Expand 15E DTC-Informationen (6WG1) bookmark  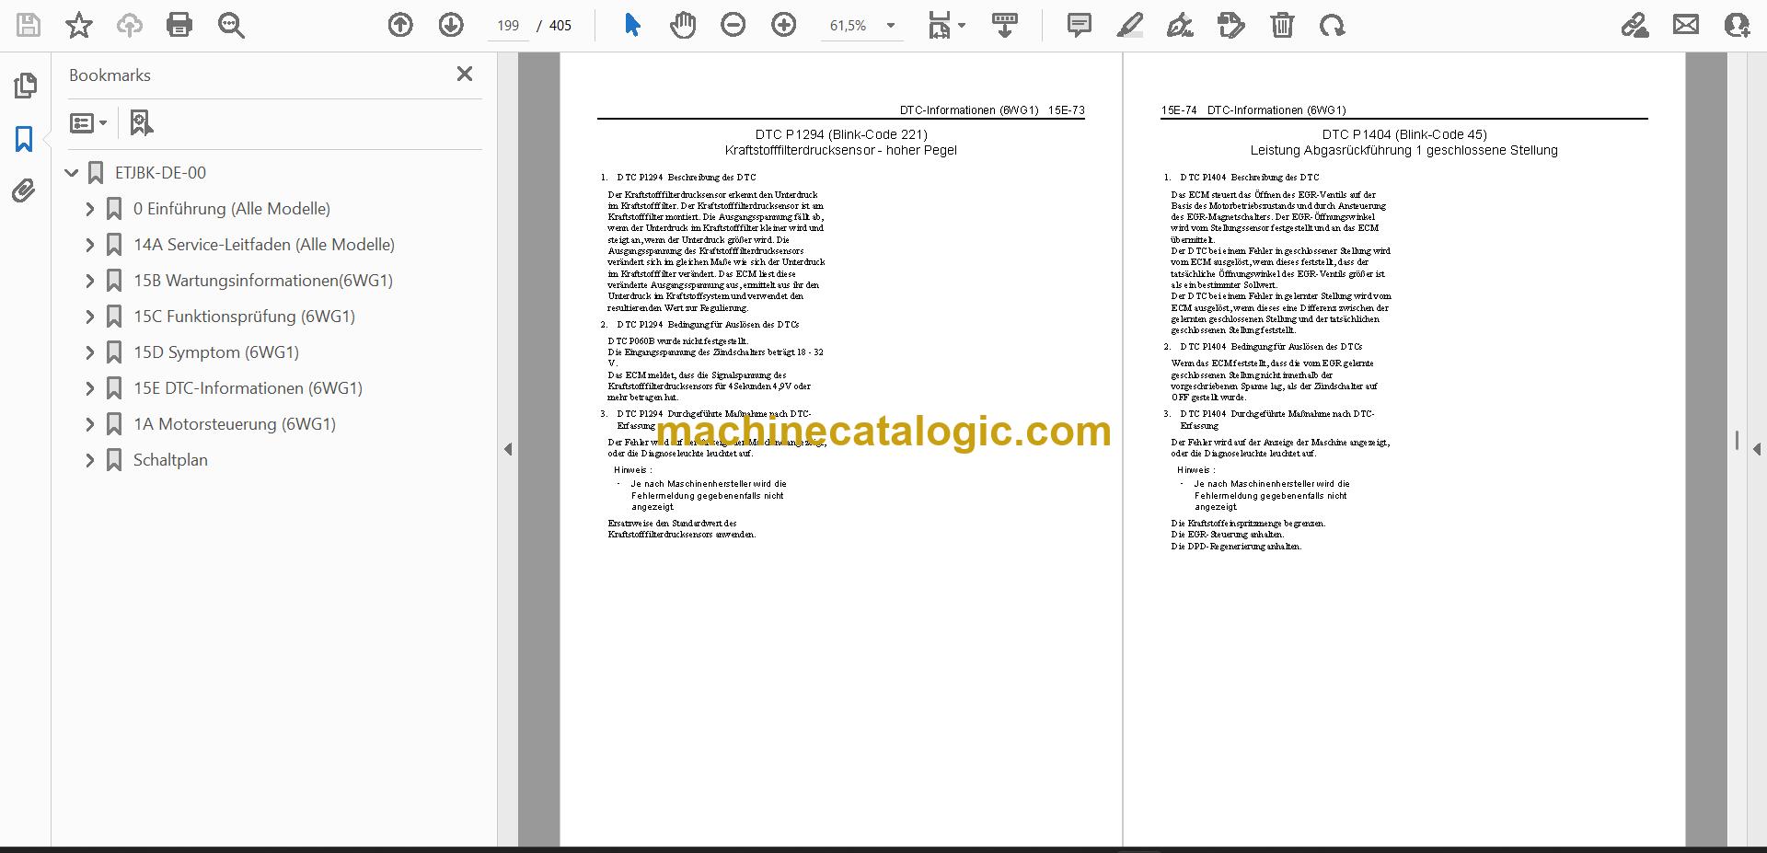tap(89, 388)
